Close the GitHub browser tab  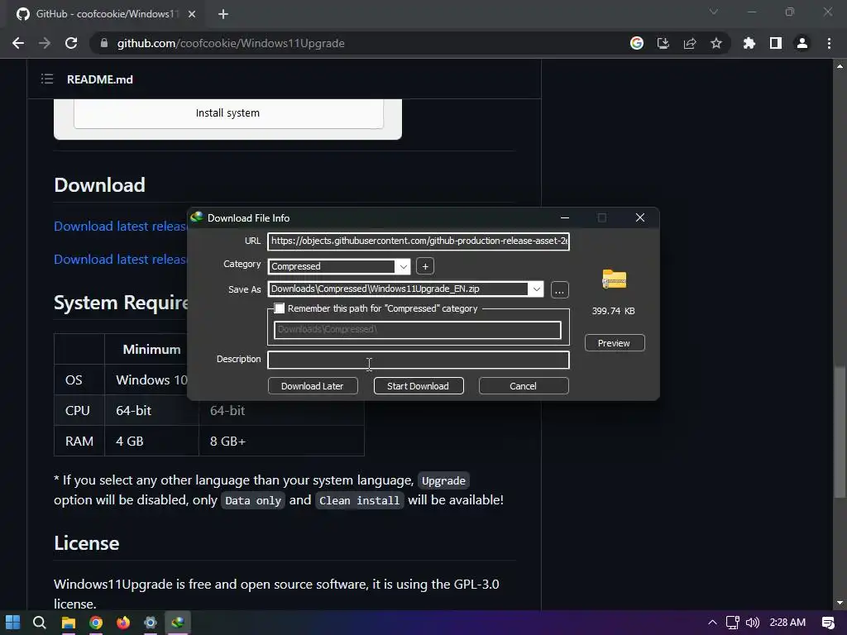coord(192,14)
